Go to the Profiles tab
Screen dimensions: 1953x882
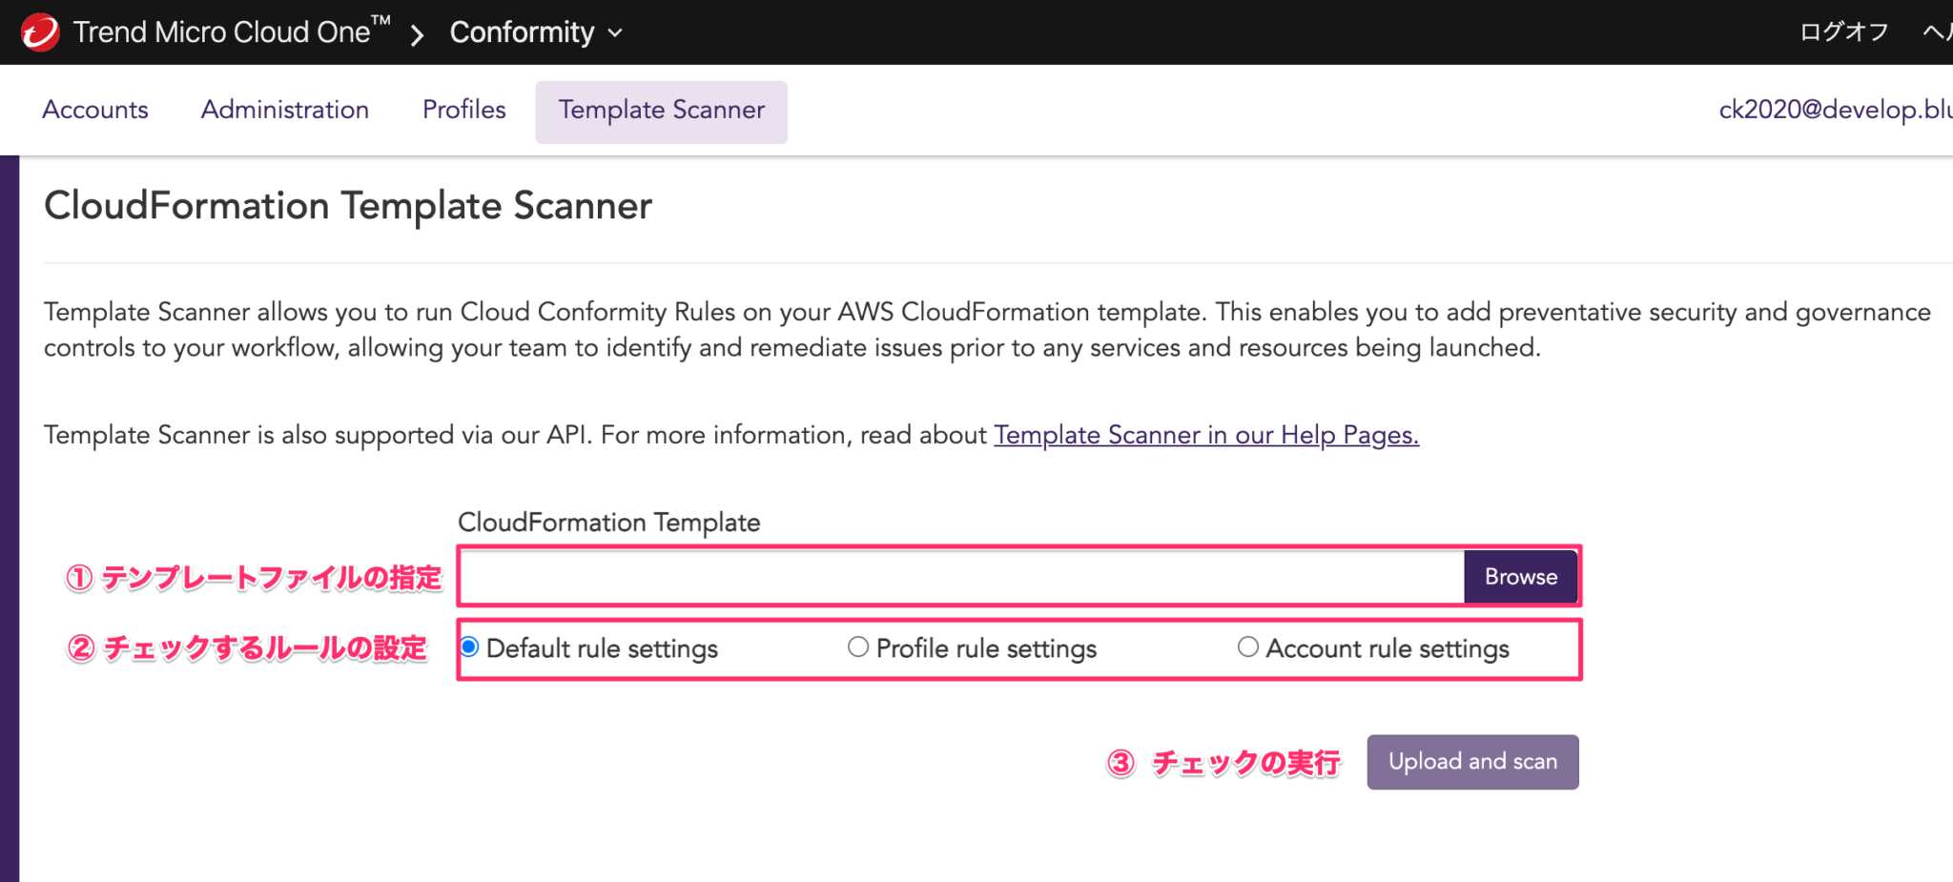pyautogui.click(x=463, y=109)
